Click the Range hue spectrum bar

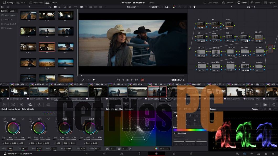point(190,130)
